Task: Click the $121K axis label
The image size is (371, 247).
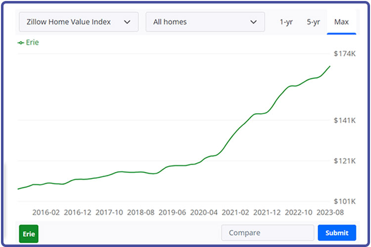Action: coord(344,161)
